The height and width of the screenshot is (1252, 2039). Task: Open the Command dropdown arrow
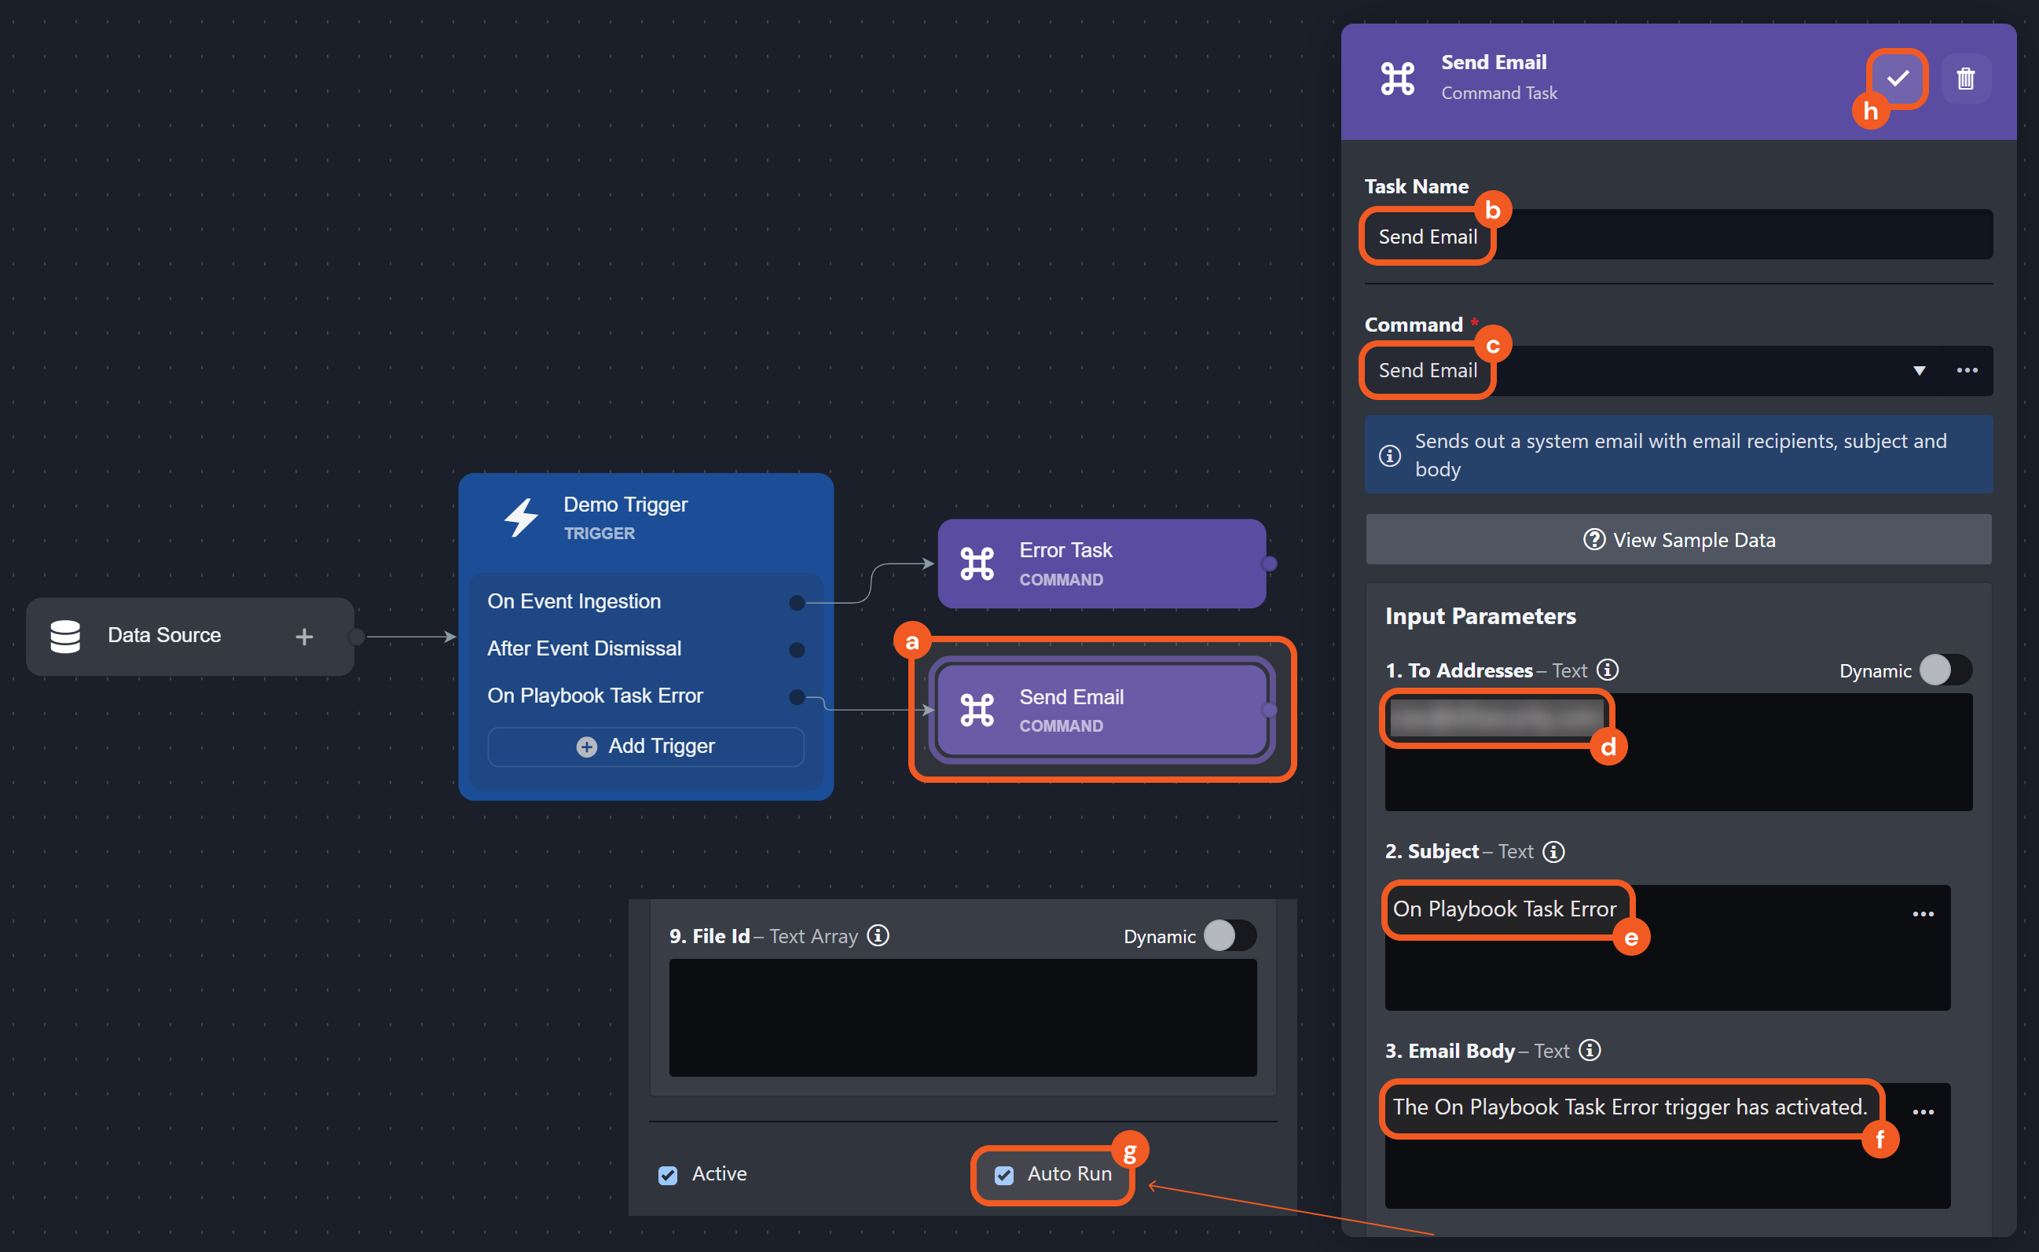1919,371
